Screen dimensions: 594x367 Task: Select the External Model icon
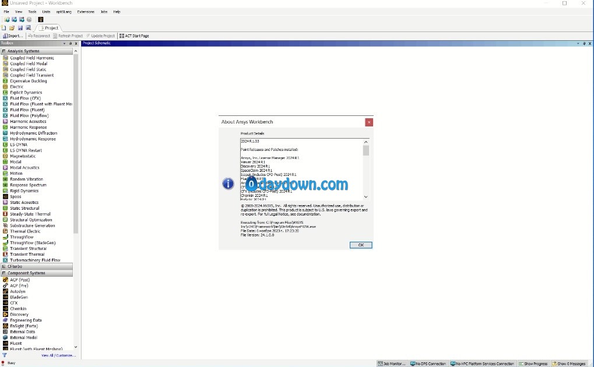click(5, 338)
